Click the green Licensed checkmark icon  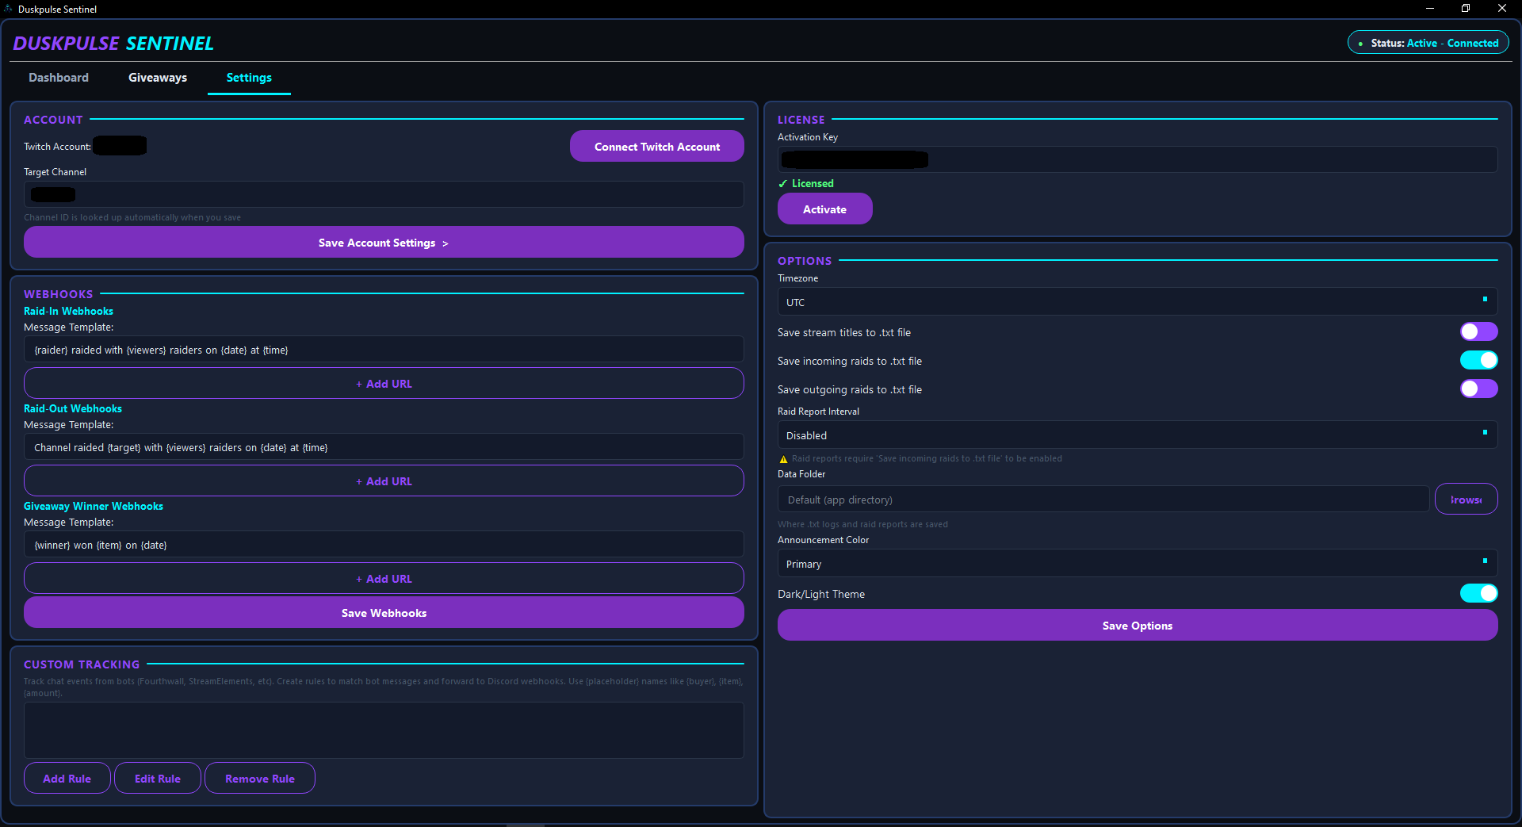pos(782,184)
